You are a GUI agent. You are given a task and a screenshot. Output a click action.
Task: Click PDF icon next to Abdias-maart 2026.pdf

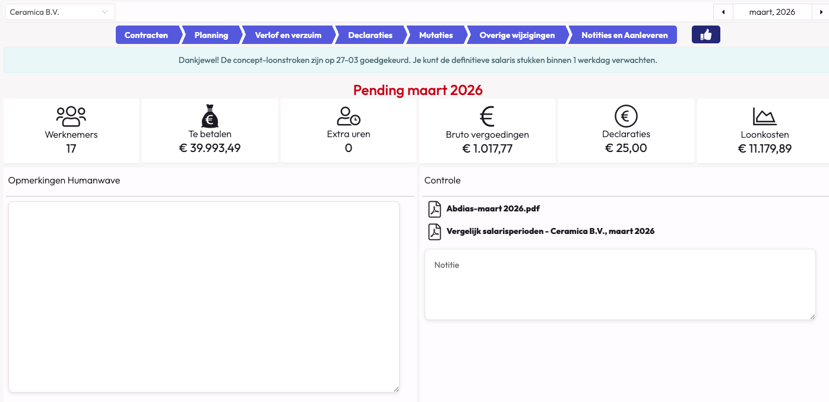coord(435,210)
